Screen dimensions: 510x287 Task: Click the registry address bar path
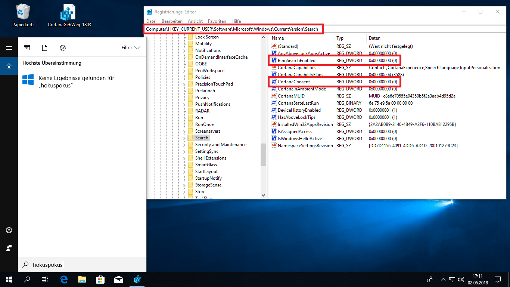click(232, 29)
